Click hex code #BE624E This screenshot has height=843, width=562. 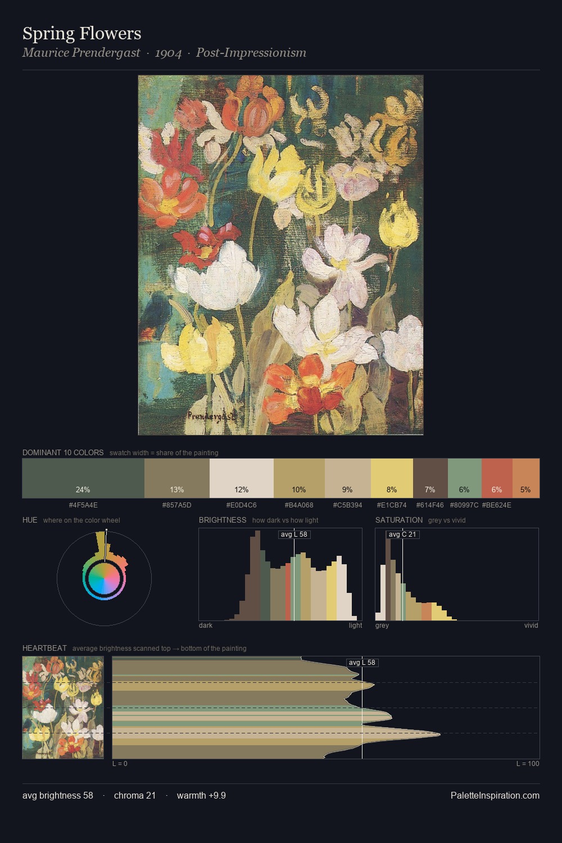tap(497, 505)
